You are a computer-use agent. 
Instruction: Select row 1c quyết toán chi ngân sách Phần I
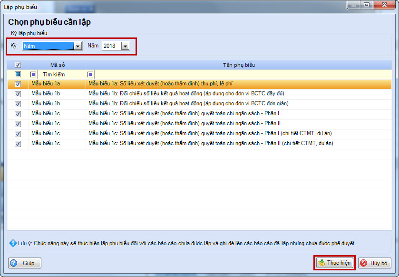click(190, 114)
